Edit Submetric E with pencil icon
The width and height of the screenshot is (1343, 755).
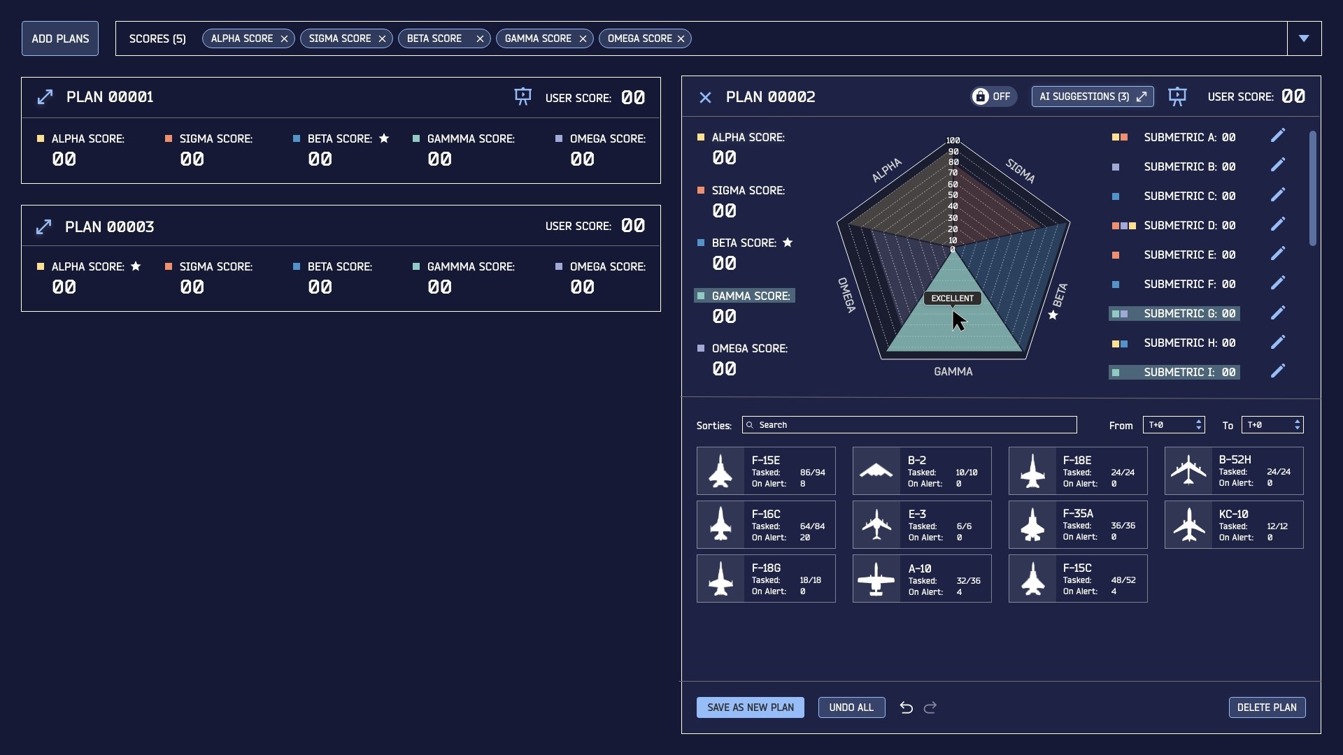point(1278,253)
